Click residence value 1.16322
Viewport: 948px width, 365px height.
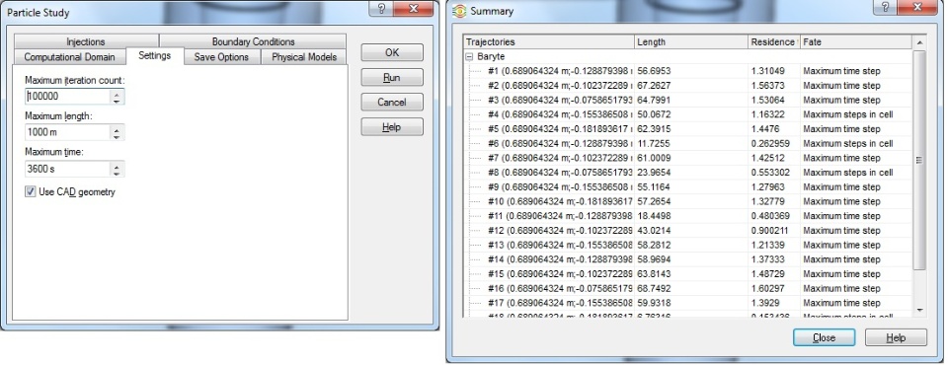tap(768, 114)
